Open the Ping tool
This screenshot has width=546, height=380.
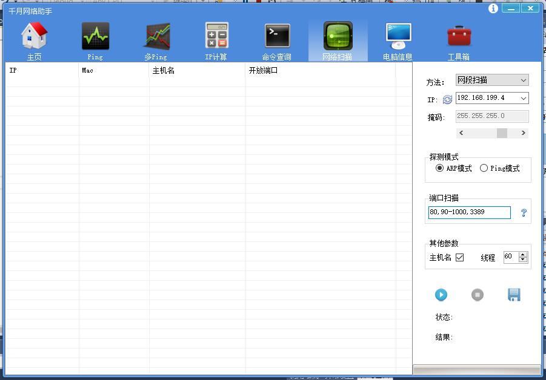[95, 38]
